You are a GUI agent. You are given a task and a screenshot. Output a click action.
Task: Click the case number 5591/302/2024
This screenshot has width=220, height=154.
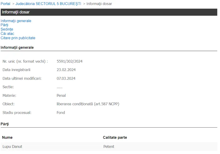click(x=69, y=61)
